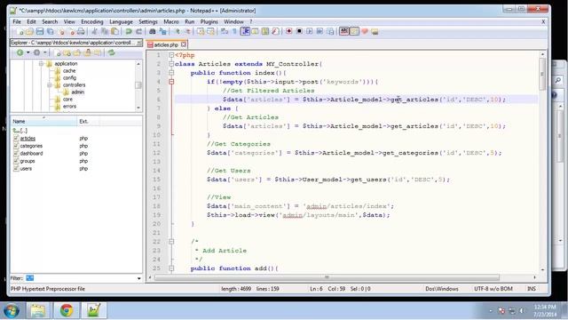Open Chrome from the taskbar
568x320 pixels.
pyautogui.click(x=67, y=310)
